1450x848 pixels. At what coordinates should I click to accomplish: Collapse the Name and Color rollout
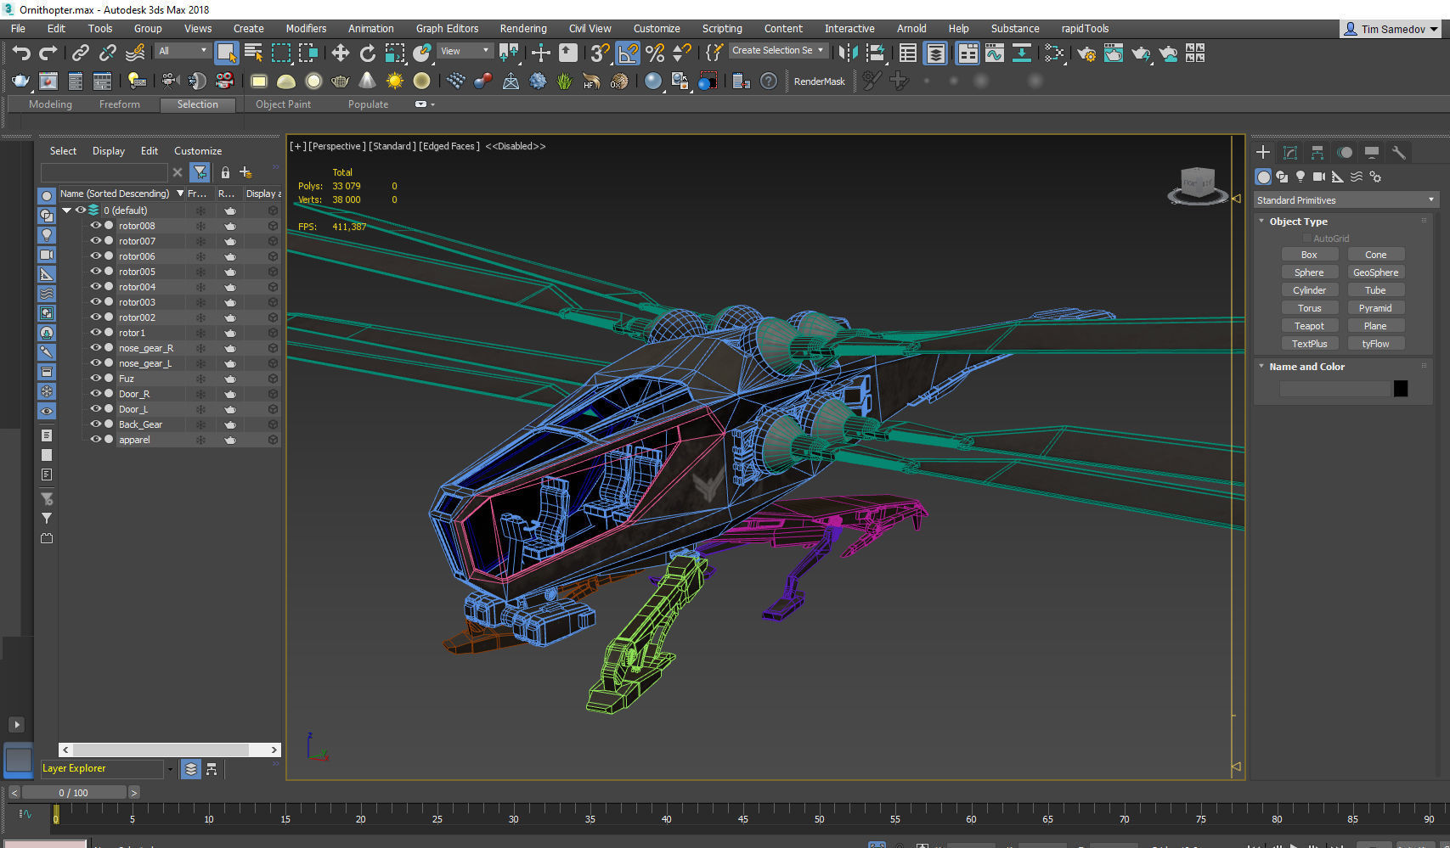(x=1261, y=367)
